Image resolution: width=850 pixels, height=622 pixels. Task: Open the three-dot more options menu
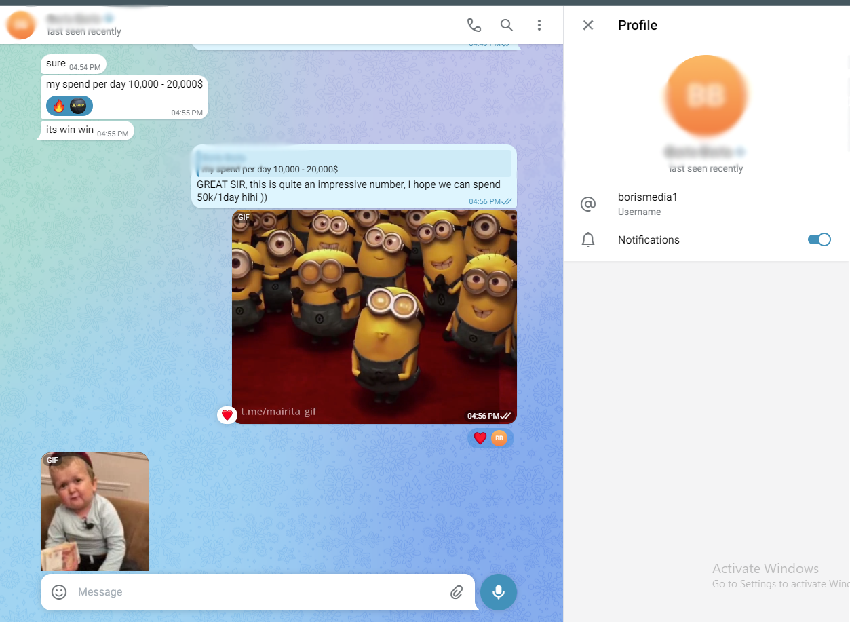click(539, 25)
